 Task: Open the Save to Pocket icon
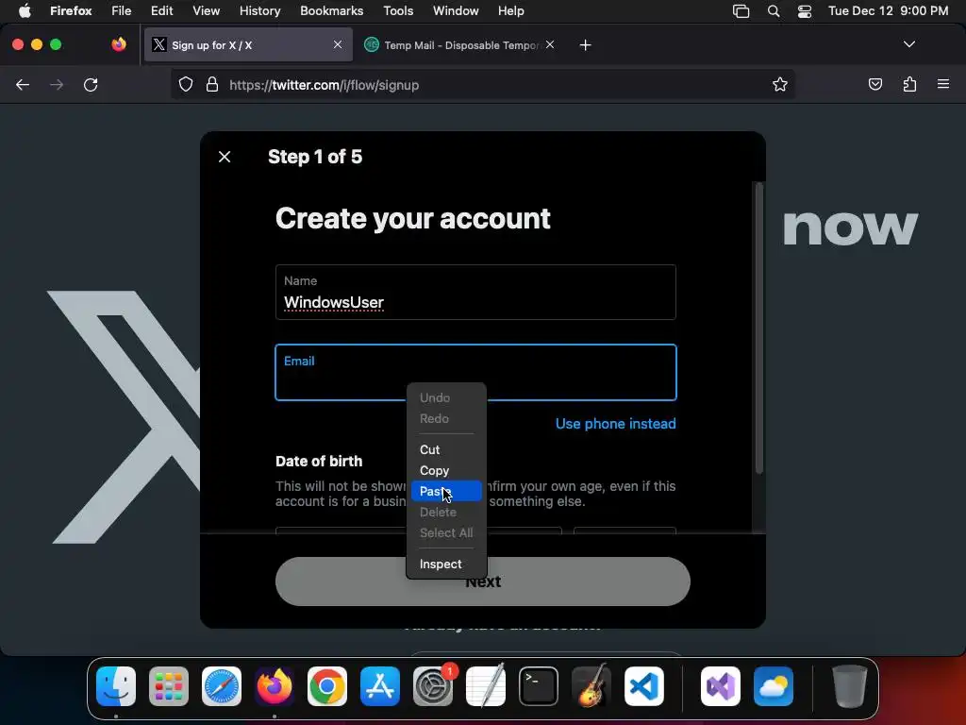874,84
